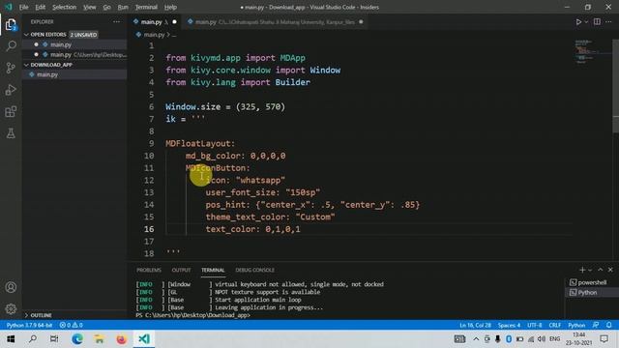The height and width of the screenshot is (348, 619).
Task: Open run button dropdown arrow
Action: pos(586,22)
